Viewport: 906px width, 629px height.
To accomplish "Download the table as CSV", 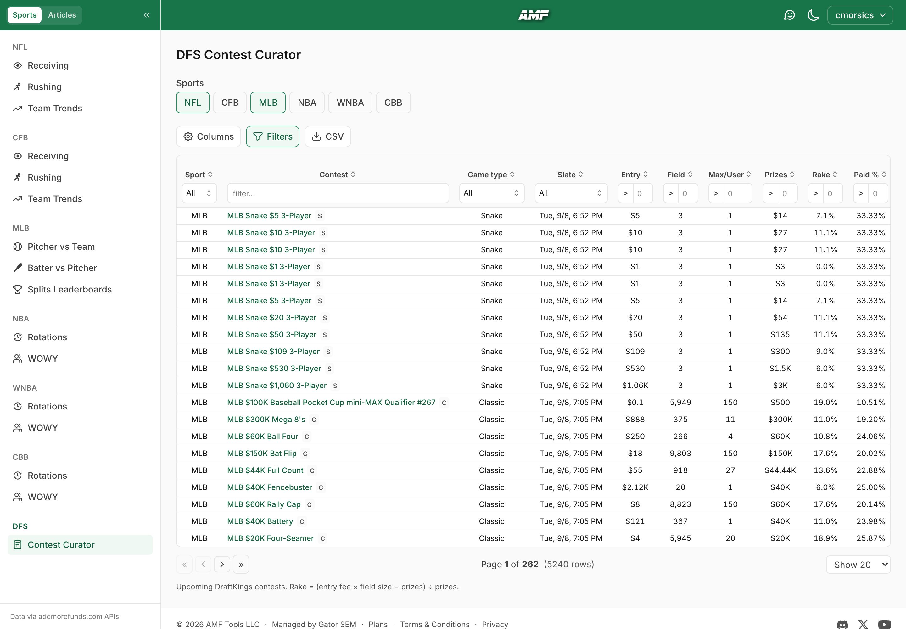I will point(327,136).
